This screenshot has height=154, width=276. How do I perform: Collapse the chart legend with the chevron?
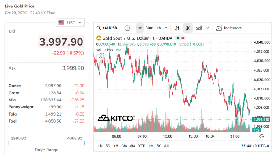tap(100, 57)
